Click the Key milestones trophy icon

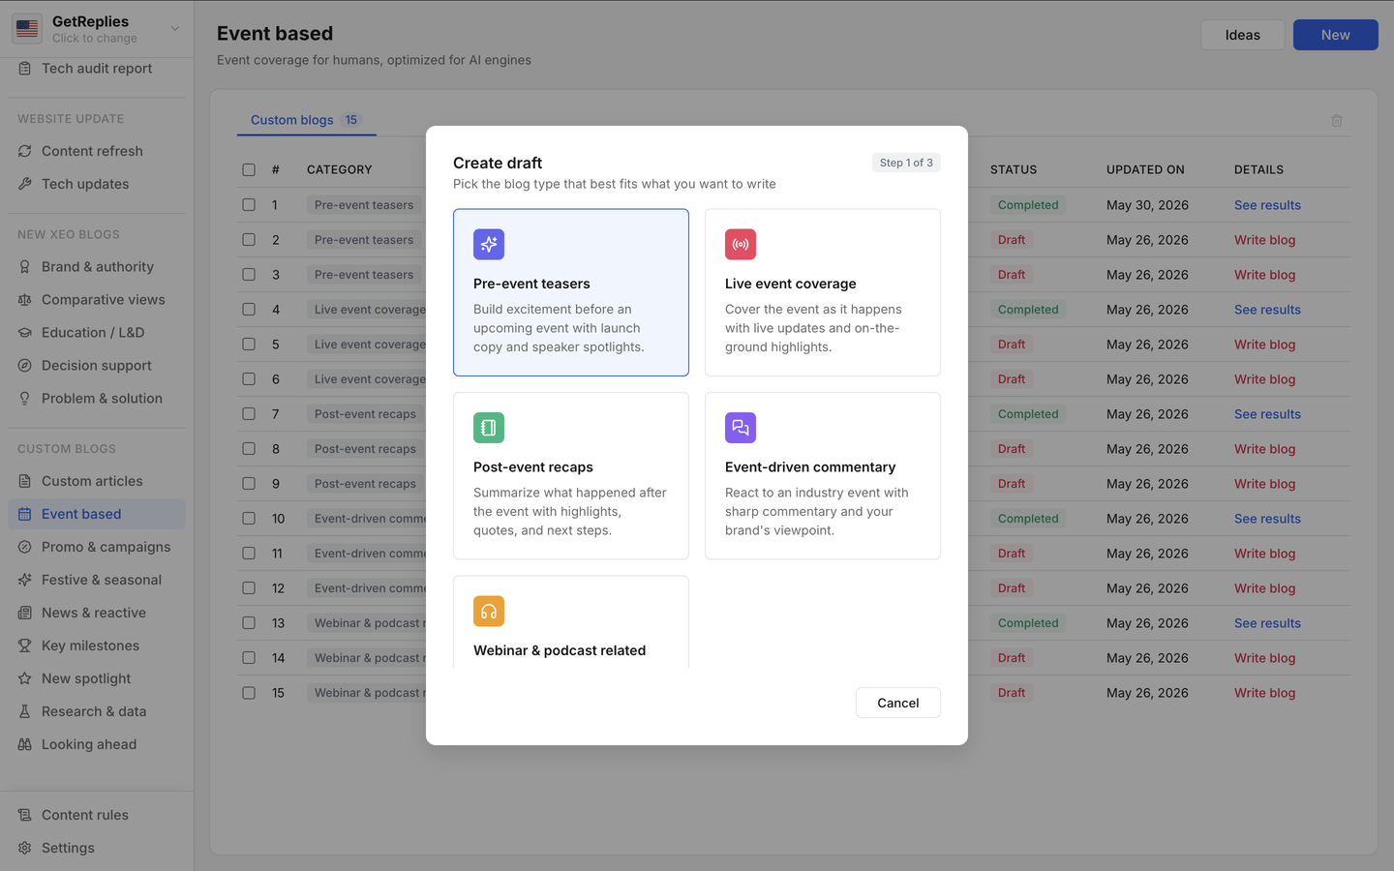25,646
